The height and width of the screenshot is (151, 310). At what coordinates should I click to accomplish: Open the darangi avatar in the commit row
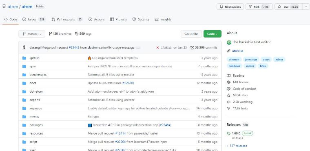coord(24,47)
